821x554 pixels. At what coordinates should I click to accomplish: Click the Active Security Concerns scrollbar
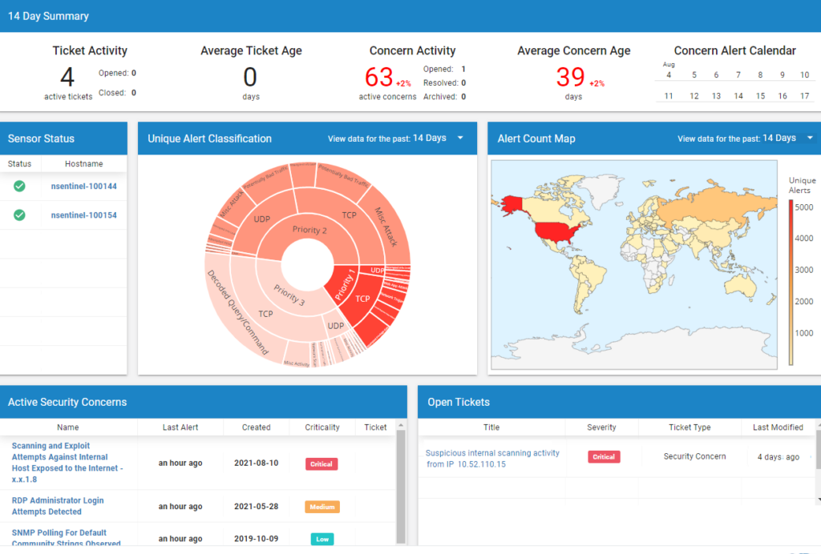pos(401,488)
